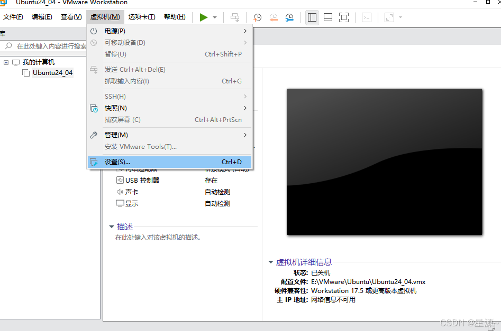Collapse the 描述 section
Image resolution: width=501 pixels, height=331 pixels.
tap(112, 226)
